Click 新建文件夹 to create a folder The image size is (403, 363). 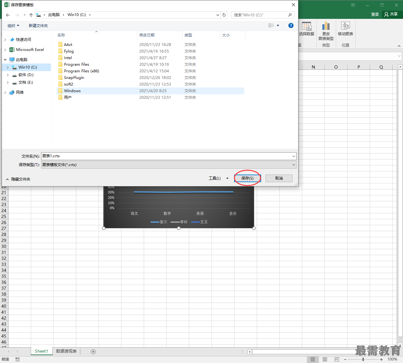[x=38, y=25]
